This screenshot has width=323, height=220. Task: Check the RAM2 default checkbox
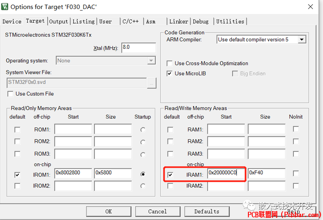[x=170, y=142]
